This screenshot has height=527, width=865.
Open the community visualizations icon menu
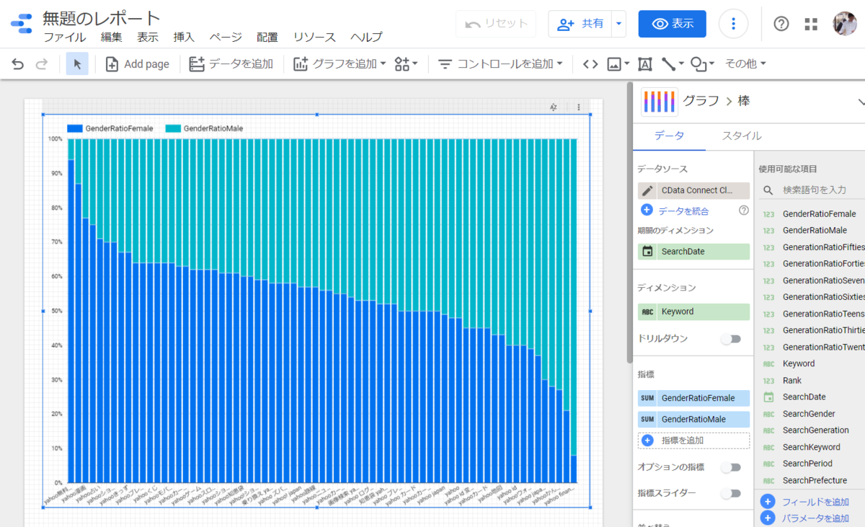407,64
